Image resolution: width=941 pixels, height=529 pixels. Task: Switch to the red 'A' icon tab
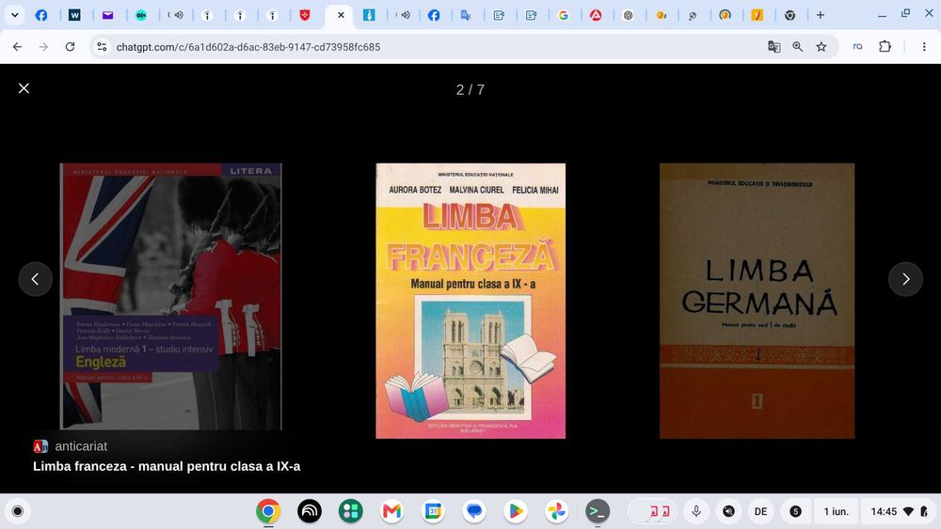pos(596,16)
